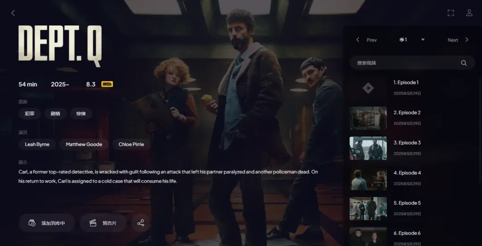Select the '2. Episode 2' title

coord(407,112)
